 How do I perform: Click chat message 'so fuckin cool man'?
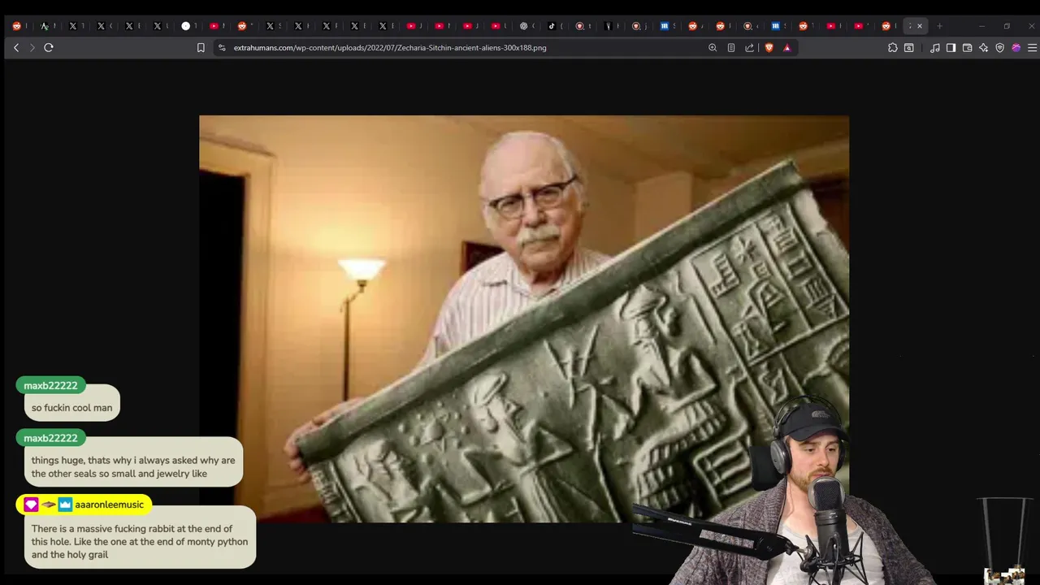point(71,408)
